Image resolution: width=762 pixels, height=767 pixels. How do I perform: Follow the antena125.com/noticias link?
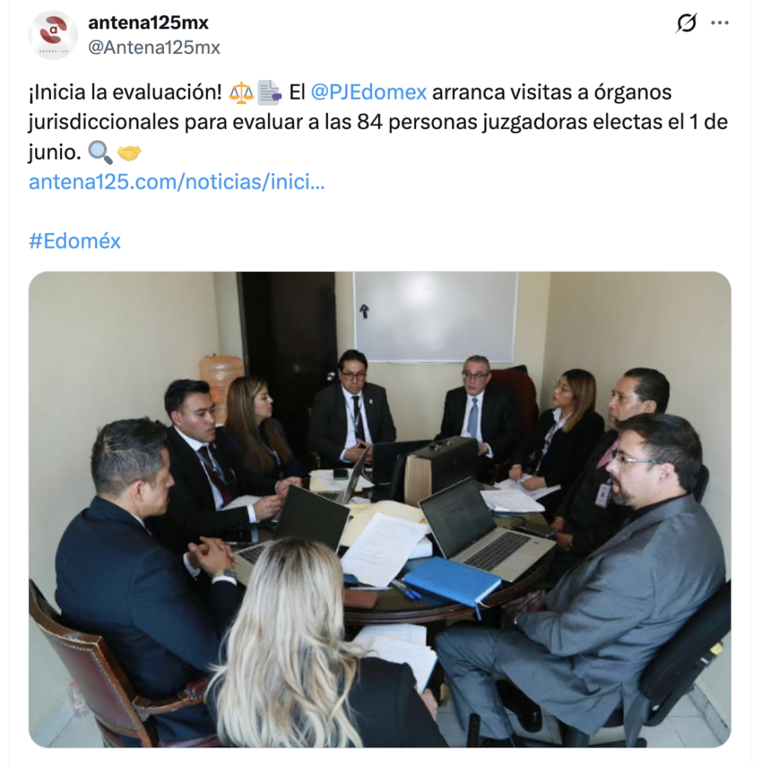(x=177, y=182)
